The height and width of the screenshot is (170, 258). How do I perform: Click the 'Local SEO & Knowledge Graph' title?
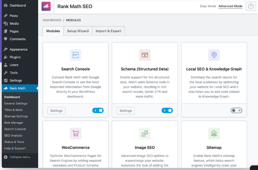214,69
